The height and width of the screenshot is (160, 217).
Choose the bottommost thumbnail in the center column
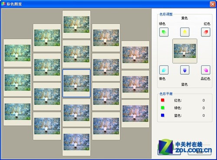point(76,142)
